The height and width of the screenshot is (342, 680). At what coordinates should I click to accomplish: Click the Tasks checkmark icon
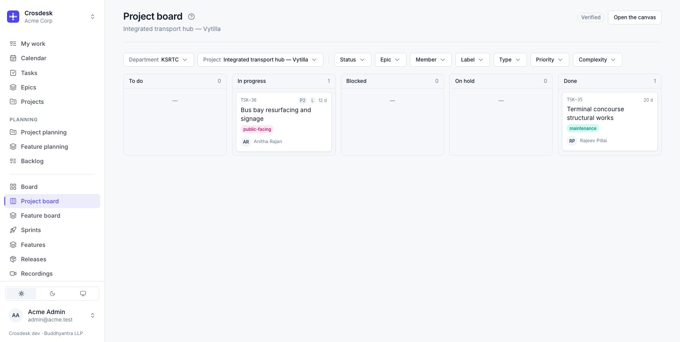click(13, 73)
